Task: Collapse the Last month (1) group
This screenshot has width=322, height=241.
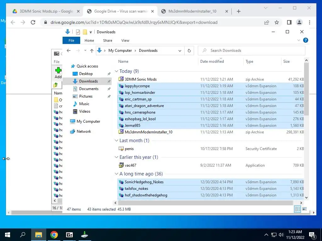Action: [x=116, y=140]
